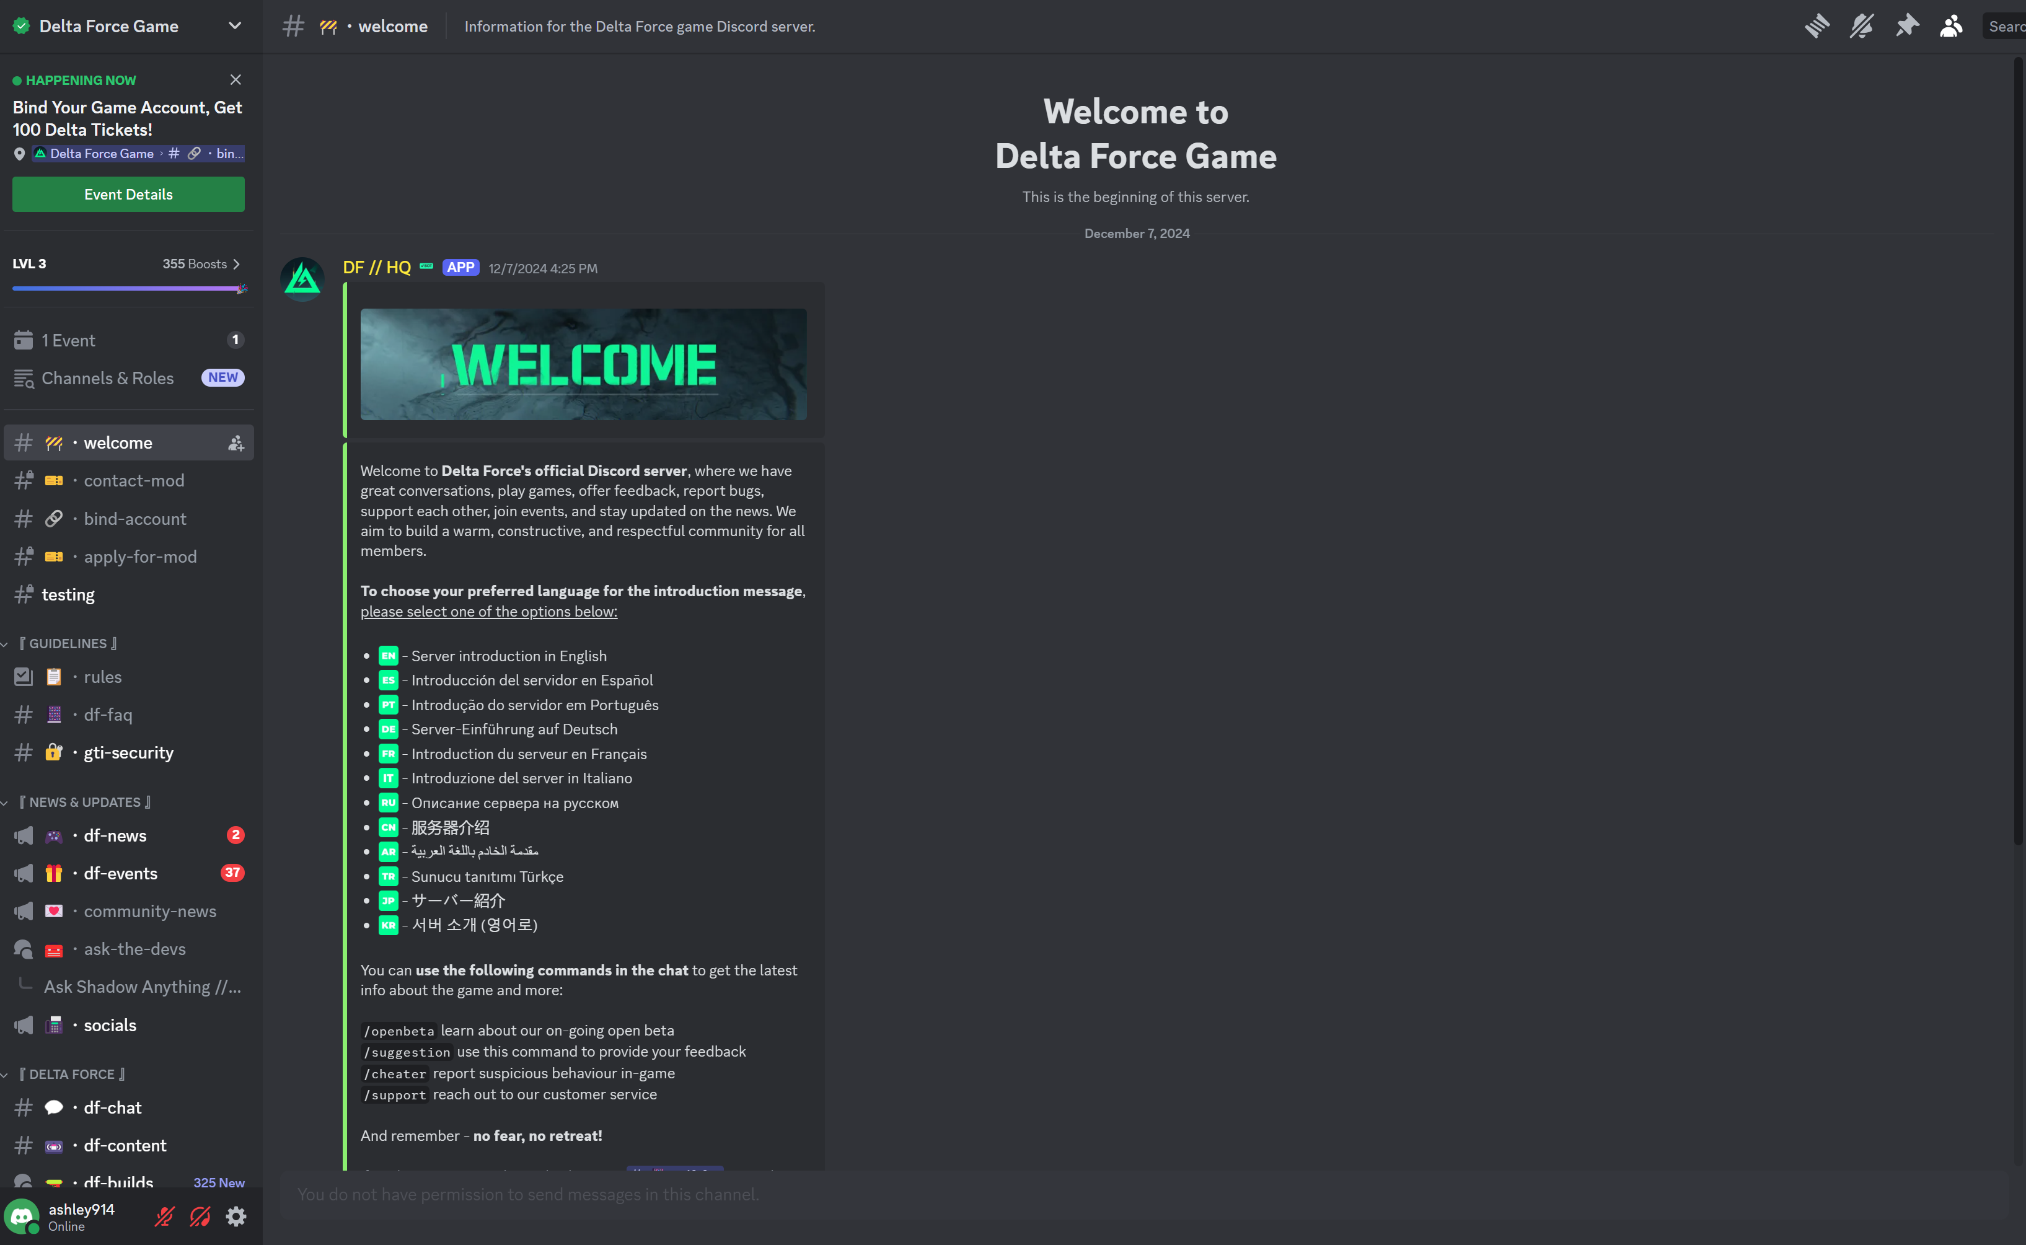Open the ask-the-devs forum channel
This screenshot has height=1245, width=2026.
128,949
